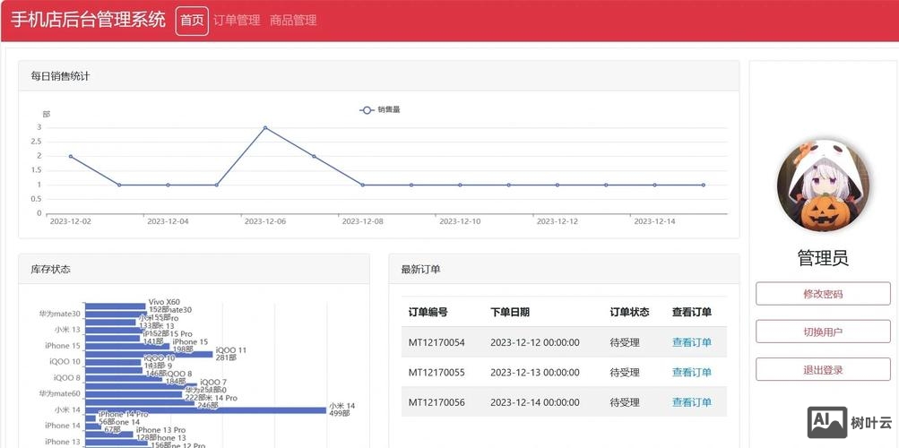Select order number MT12170054 cell
The height and width of the screenshot is (448, 899).
(x=437, y=342)
